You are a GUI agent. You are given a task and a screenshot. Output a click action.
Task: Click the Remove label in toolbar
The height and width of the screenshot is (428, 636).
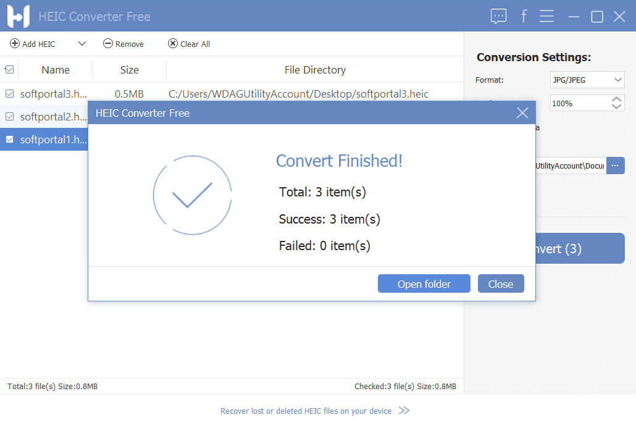tap(130, 44)
